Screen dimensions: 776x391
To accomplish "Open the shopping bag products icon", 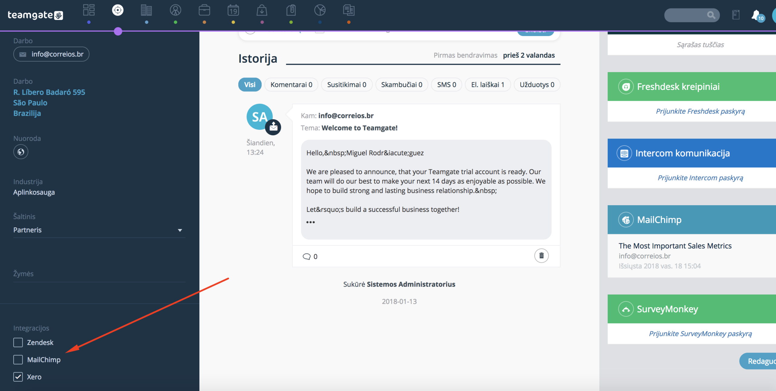I will pyautogui.click(x=262, y=10).
